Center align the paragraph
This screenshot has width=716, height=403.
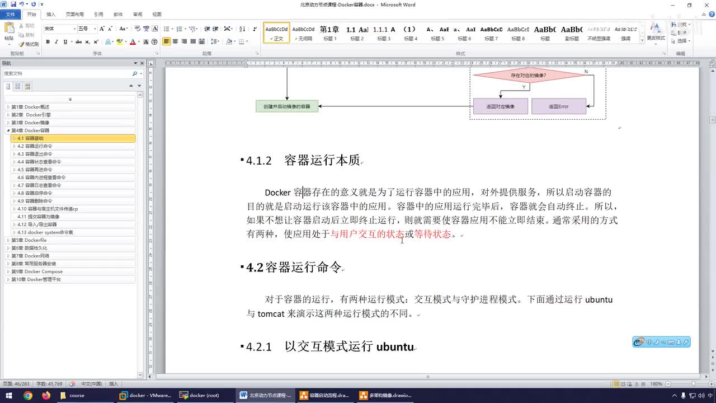coord(175,41)
